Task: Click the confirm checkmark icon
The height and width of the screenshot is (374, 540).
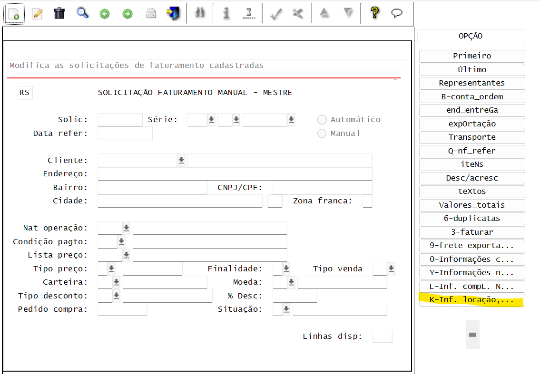Action: pyautogui.click(x=276, y=14)
